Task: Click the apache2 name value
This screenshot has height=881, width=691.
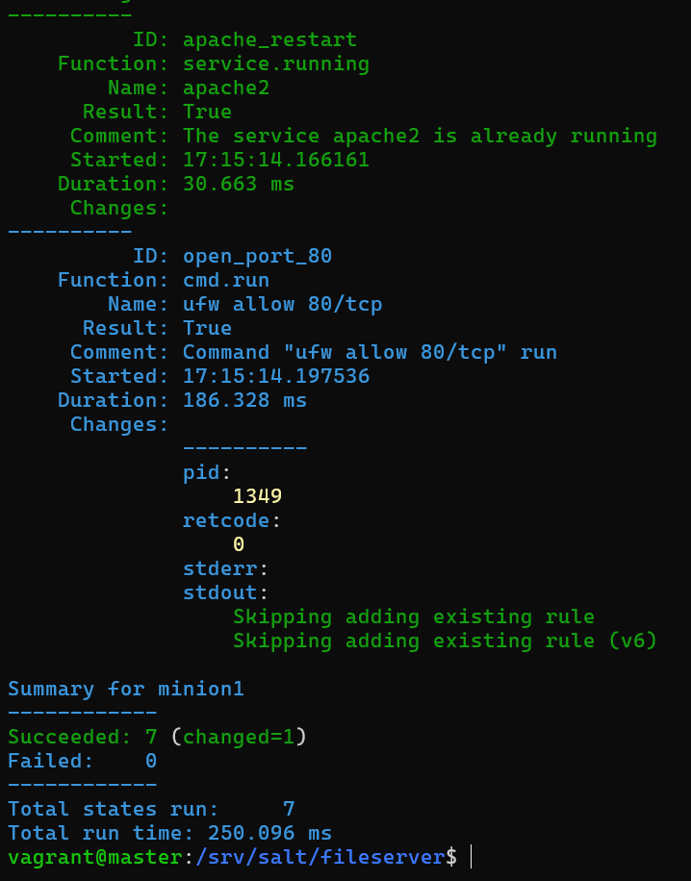Action: [x=226, y=88]
